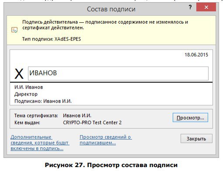Click certificate subject value Иванов И.И.

[77, 116]
